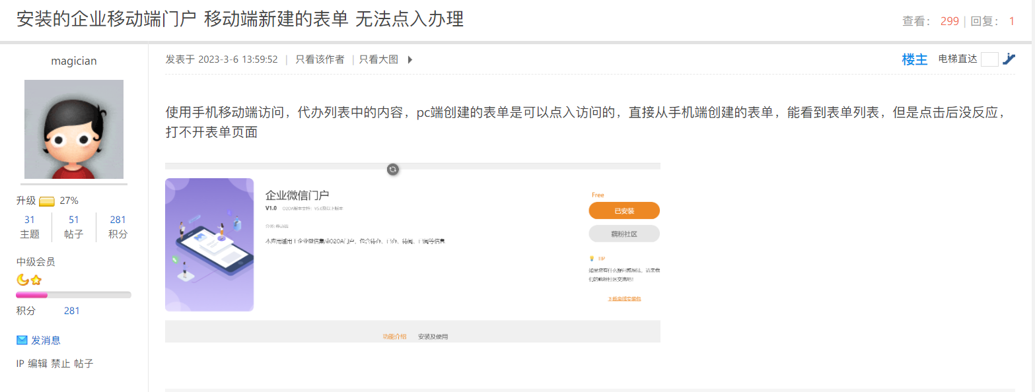
Task: Click the envelope icon beside 发消息
Action: 22,341
